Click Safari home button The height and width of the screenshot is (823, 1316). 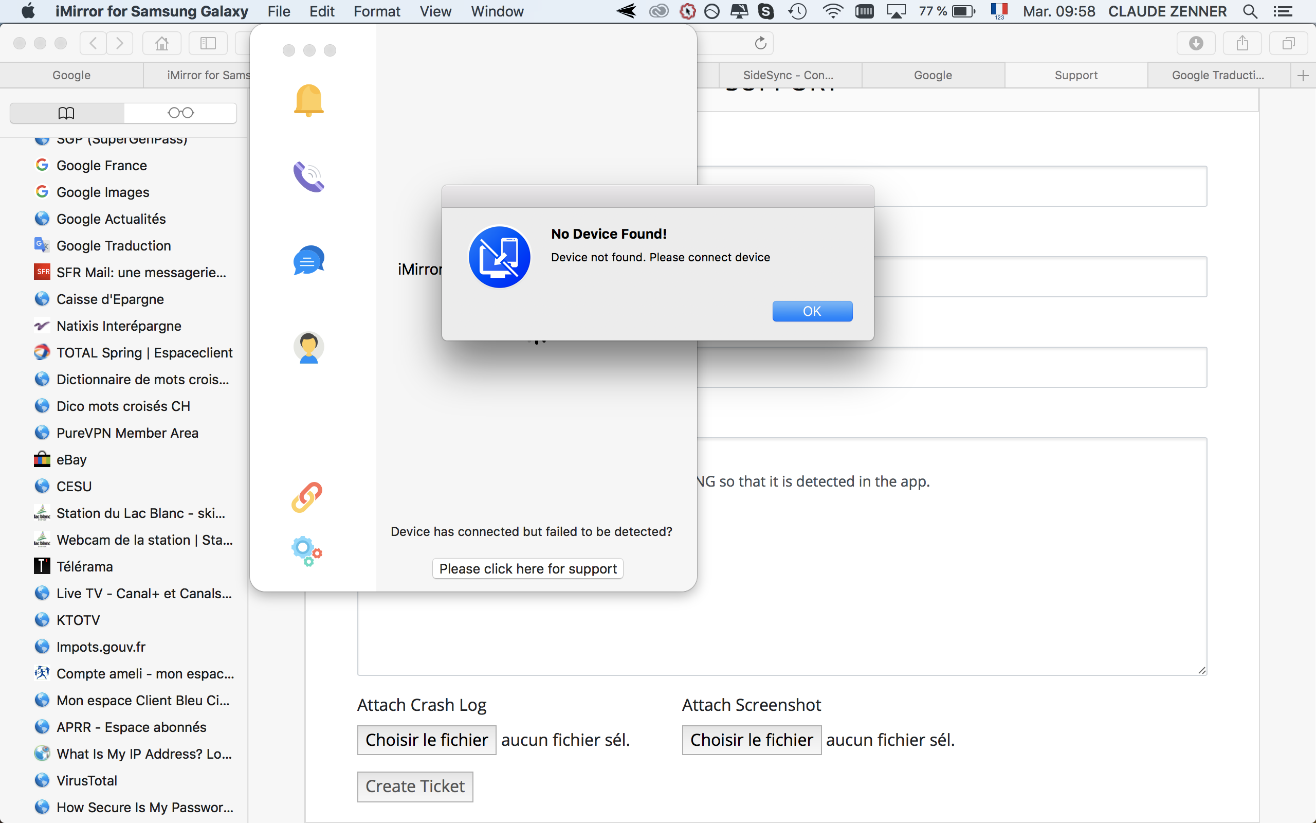point(161,43)
